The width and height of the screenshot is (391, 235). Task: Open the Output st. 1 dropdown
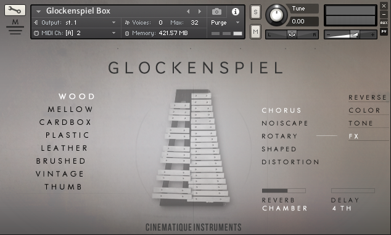click(74, 23)
